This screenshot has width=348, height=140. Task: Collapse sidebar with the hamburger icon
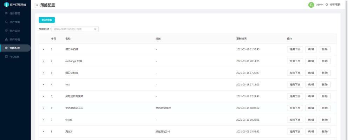click(37, 5)
